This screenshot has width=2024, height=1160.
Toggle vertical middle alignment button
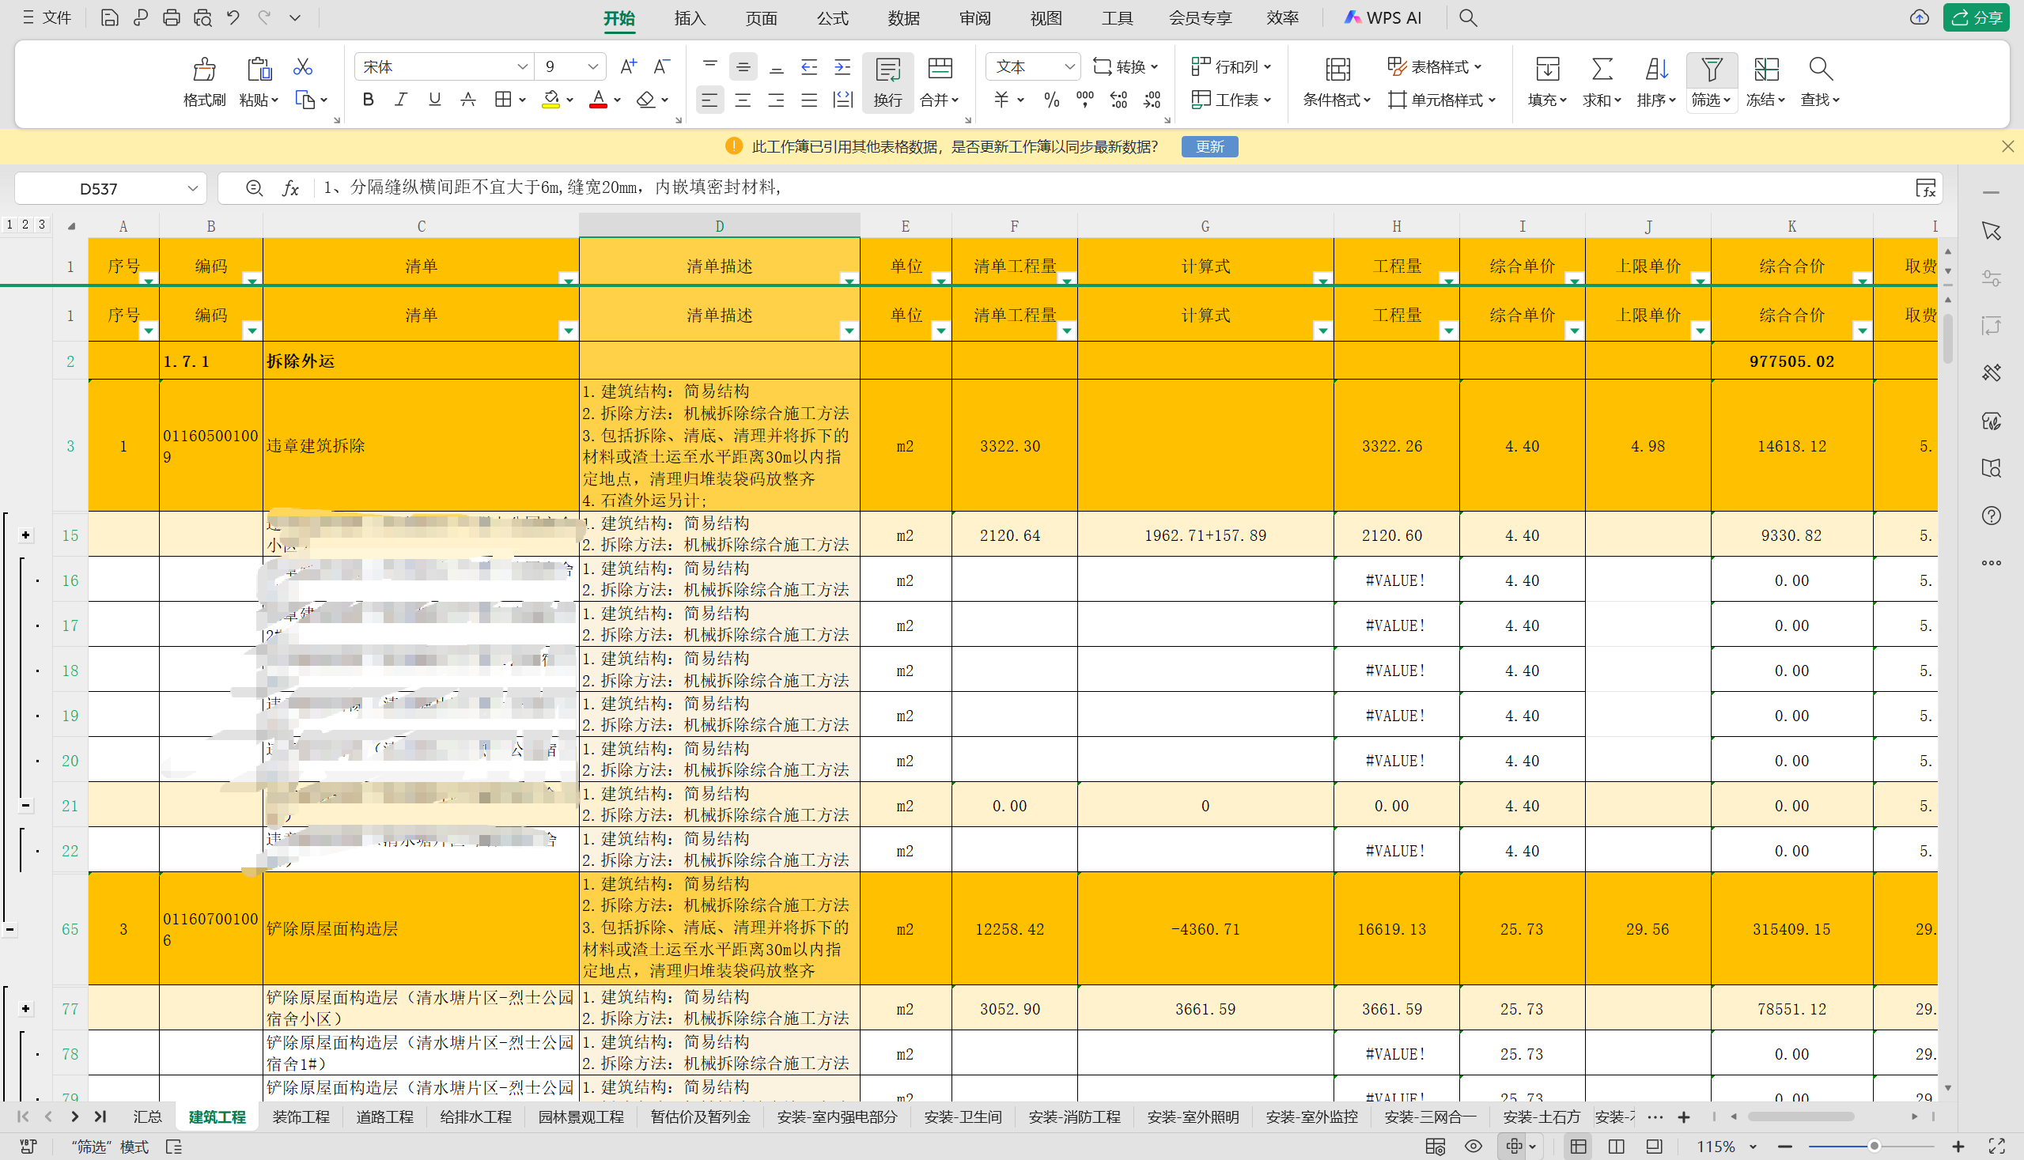click(x=743, y=67)
